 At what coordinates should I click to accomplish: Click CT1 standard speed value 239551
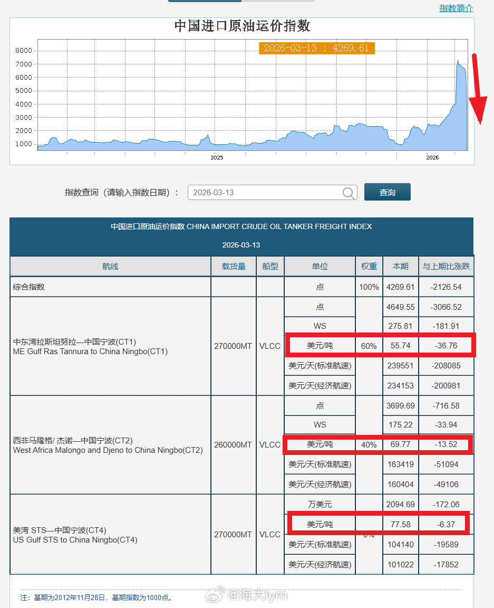point(400,366)
